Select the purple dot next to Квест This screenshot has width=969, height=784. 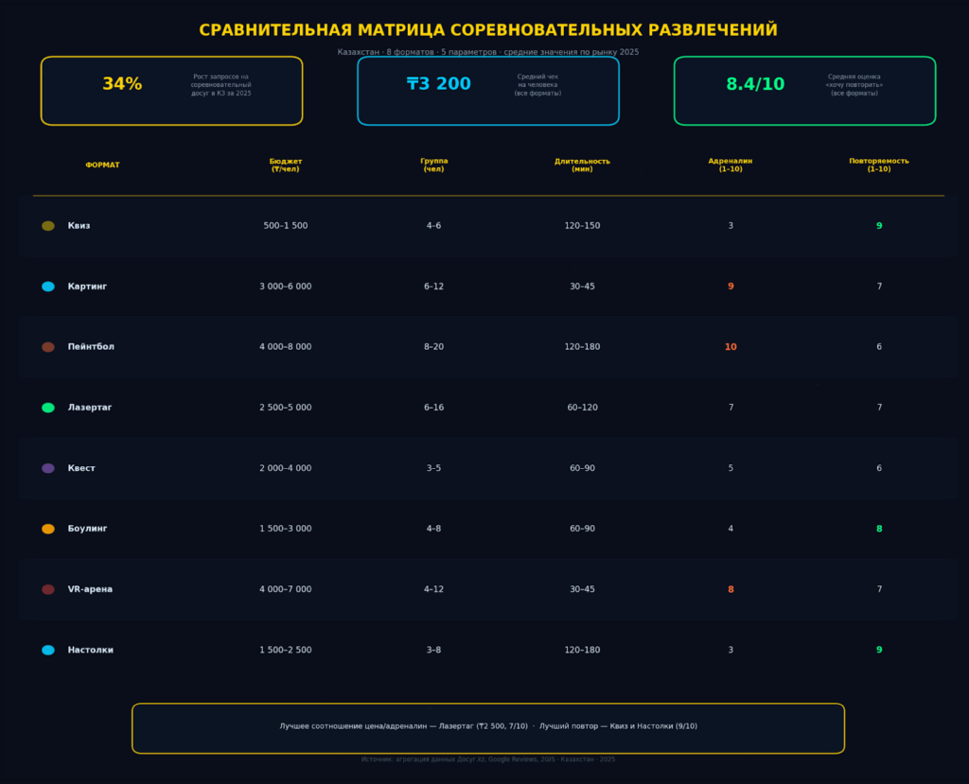pos(48,468)
